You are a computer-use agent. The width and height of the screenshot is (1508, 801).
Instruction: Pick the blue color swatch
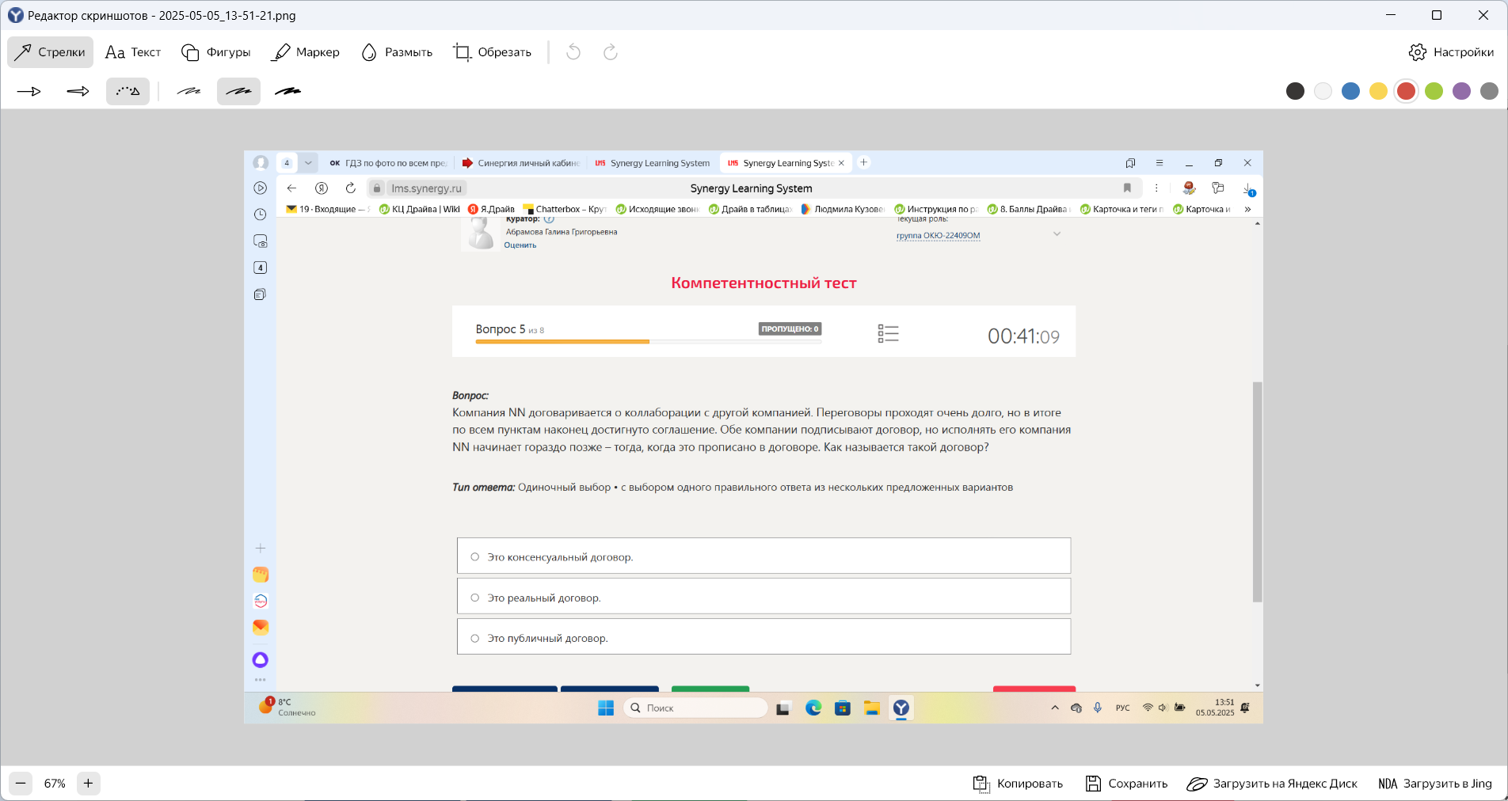tap(1351, 91)
